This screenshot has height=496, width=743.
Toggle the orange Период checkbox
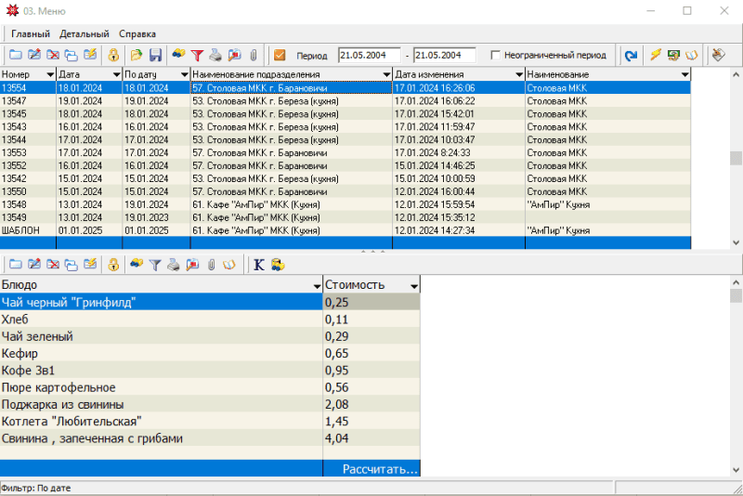[280, 55]
